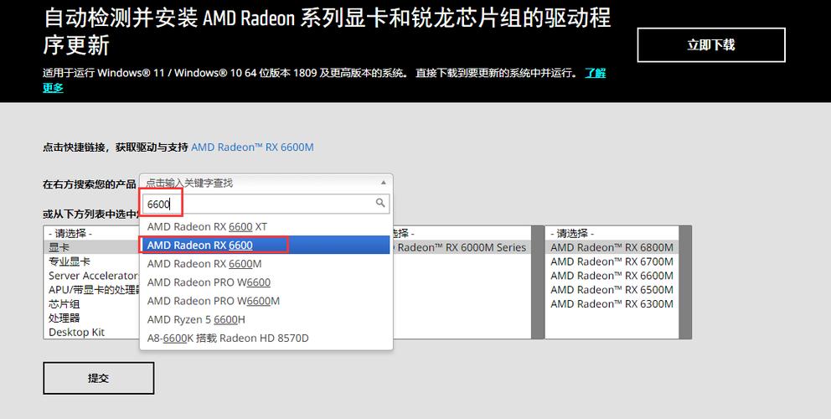This screenshot has width=831, height=419.
Task: Choose 显卡 in the category list
Action: pyautogui.click(x=91, y=247)
